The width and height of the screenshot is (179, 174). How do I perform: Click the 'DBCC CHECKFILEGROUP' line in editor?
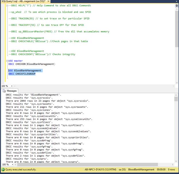tap(22, 74)
